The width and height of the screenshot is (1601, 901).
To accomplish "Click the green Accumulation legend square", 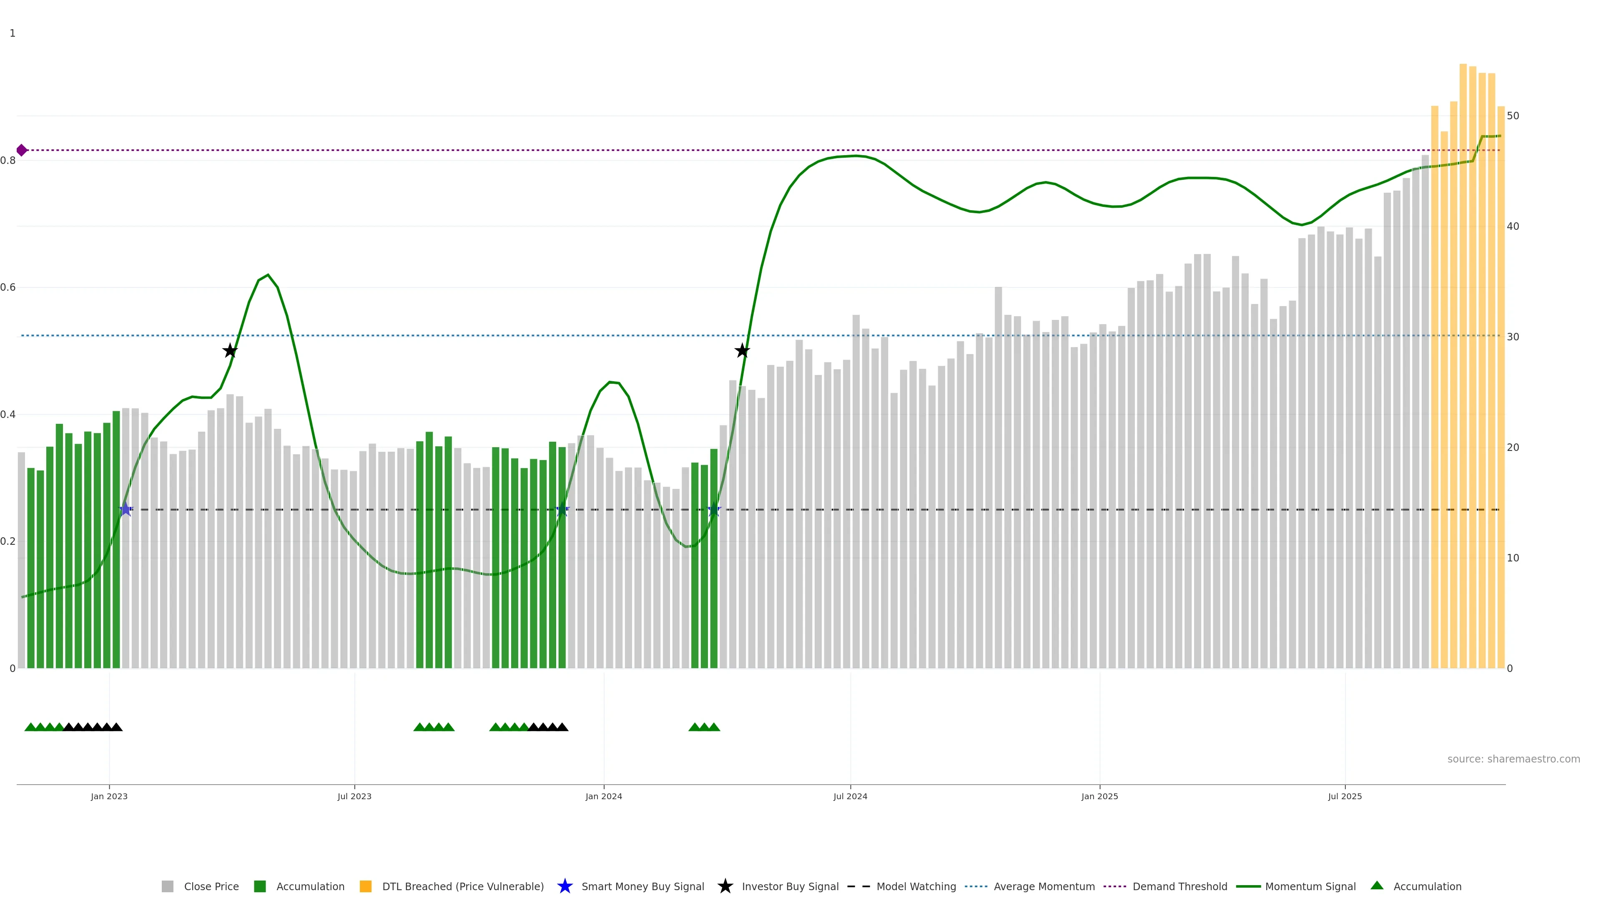I will 260,886.
